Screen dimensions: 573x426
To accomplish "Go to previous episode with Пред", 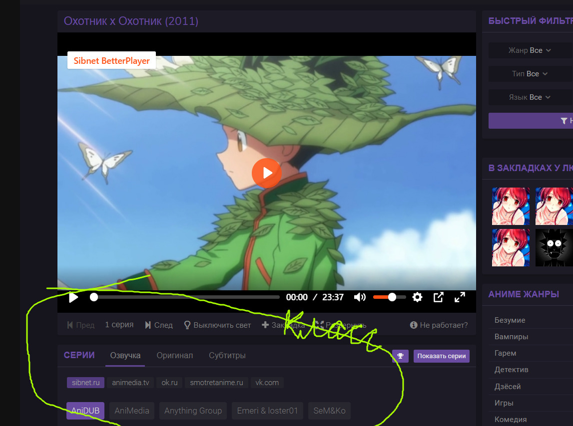I will 80,325.
